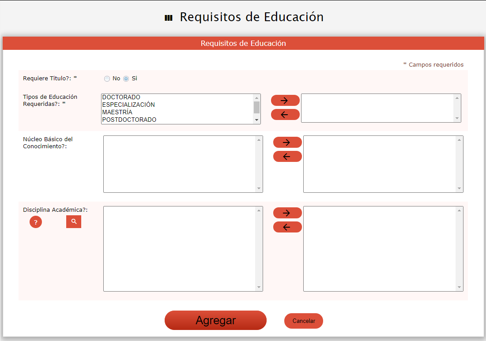Move selected education type right with arrow

tap(285, 100)
